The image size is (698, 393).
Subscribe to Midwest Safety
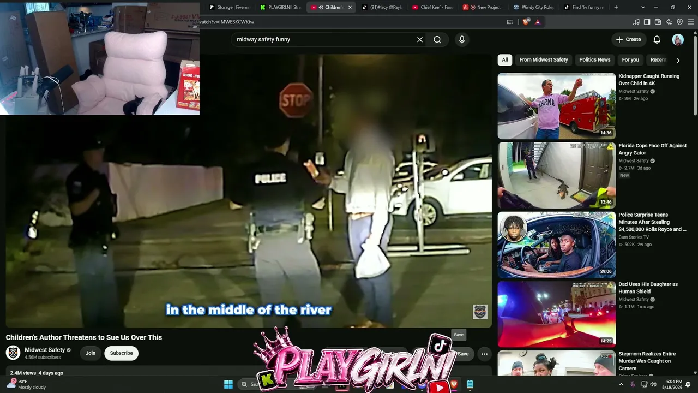click(121, 353)
